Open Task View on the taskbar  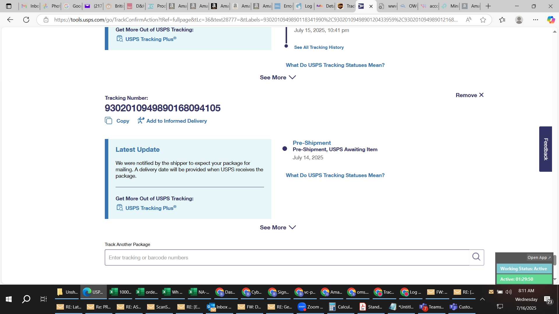tap(44, 299)
